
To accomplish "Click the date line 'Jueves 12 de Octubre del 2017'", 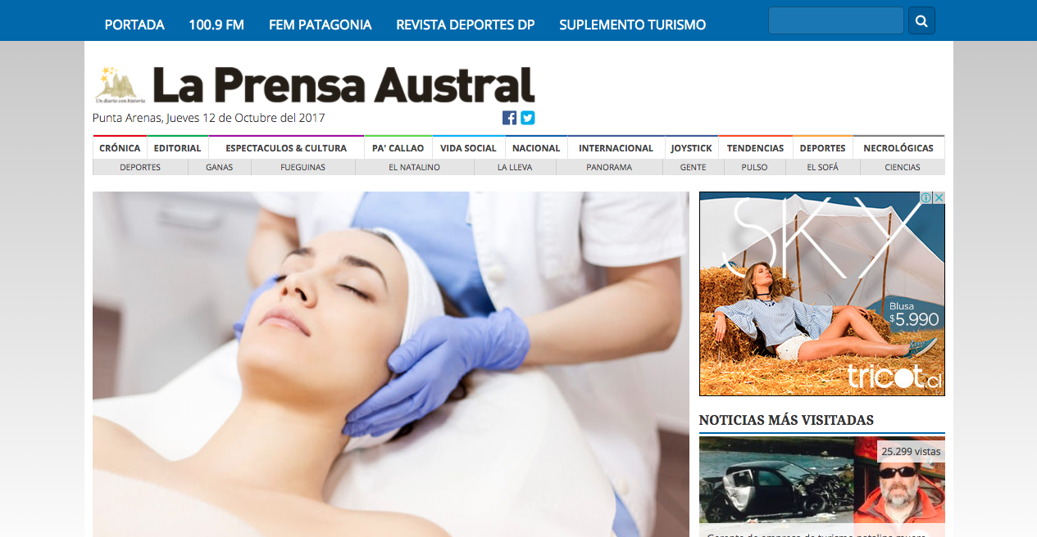I will pos(246,118).
